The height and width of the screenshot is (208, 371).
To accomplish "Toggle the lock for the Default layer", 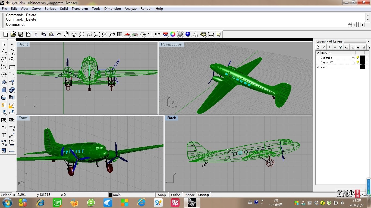I will tap(353, 58).
